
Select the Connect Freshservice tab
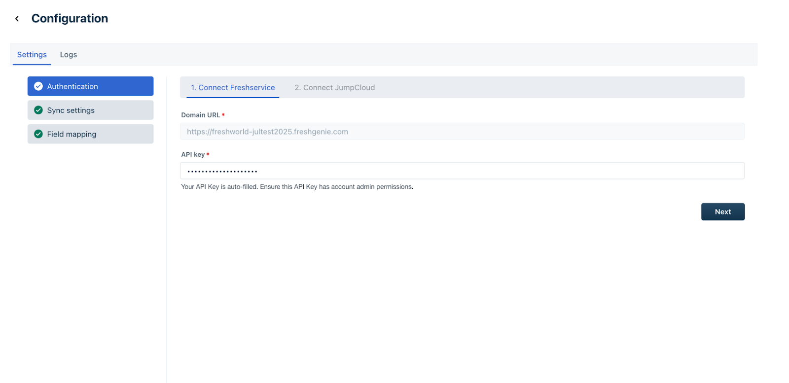(233, 87)
